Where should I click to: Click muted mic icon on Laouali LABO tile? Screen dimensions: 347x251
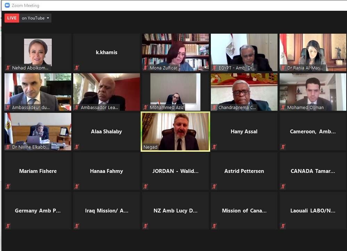283,226
